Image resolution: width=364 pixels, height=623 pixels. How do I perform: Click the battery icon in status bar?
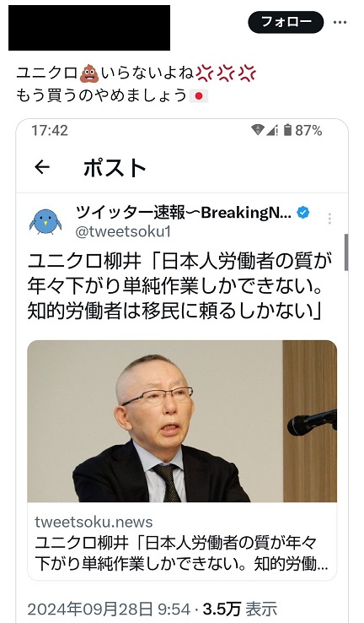(x=287, y=130)
